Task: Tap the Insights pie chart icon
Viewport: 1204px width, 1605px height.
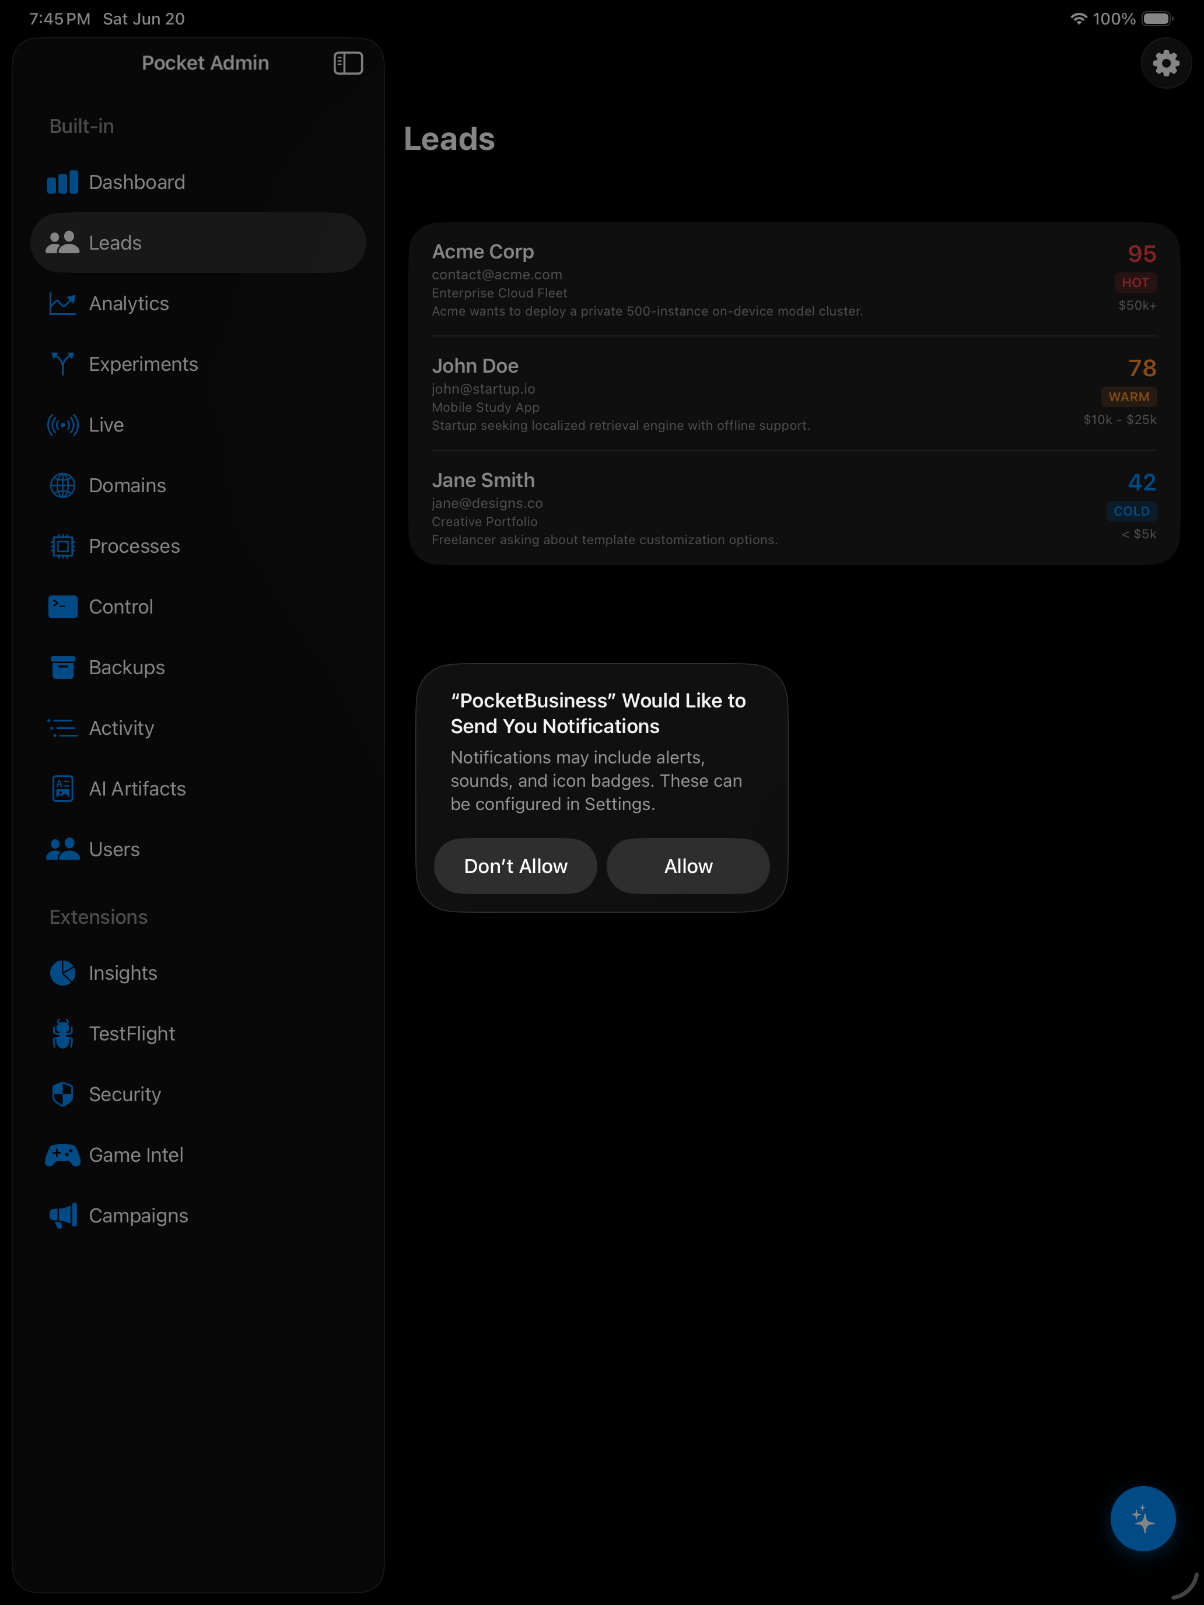Action: coord(62,973)
